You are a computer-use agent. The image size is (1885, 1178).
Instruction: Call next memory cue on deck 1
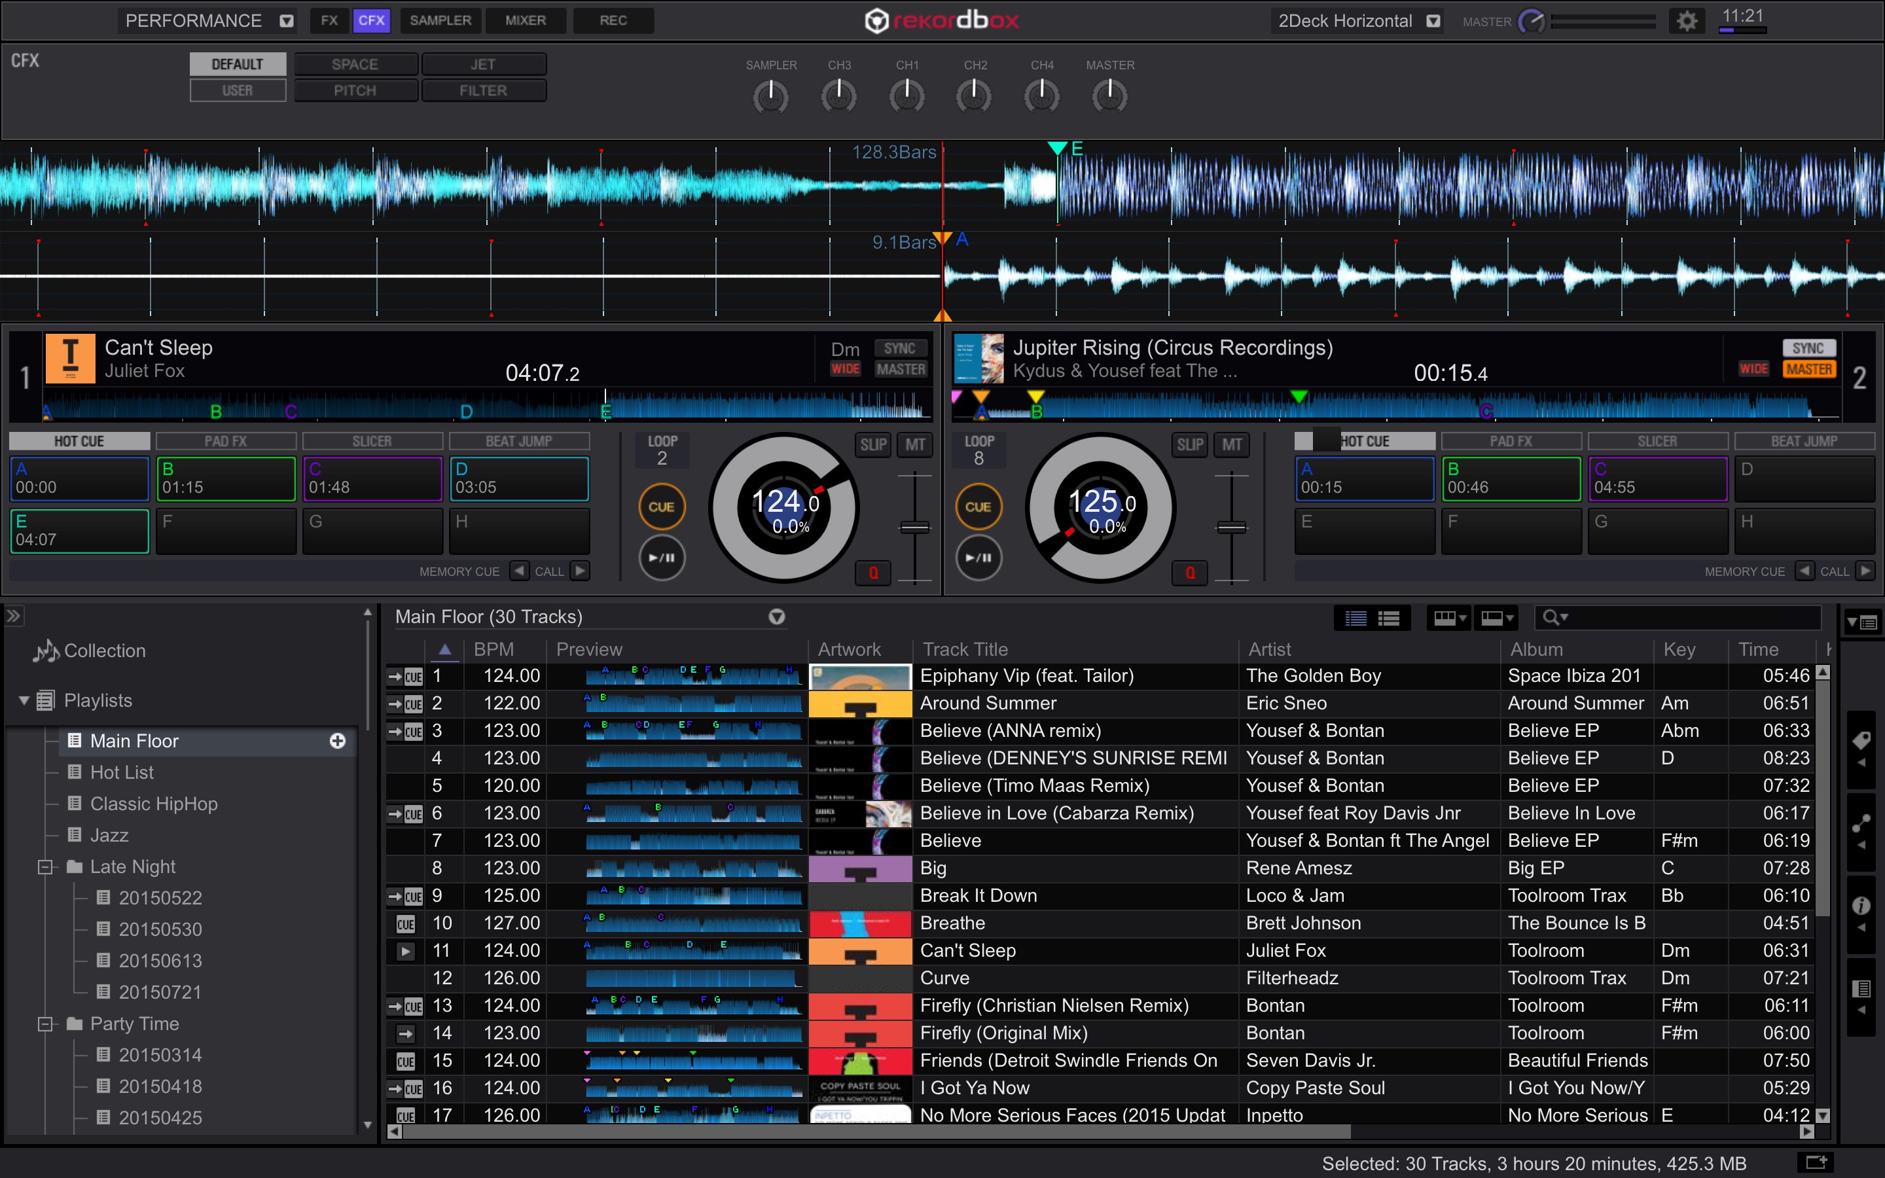click(x=579, y=571)
